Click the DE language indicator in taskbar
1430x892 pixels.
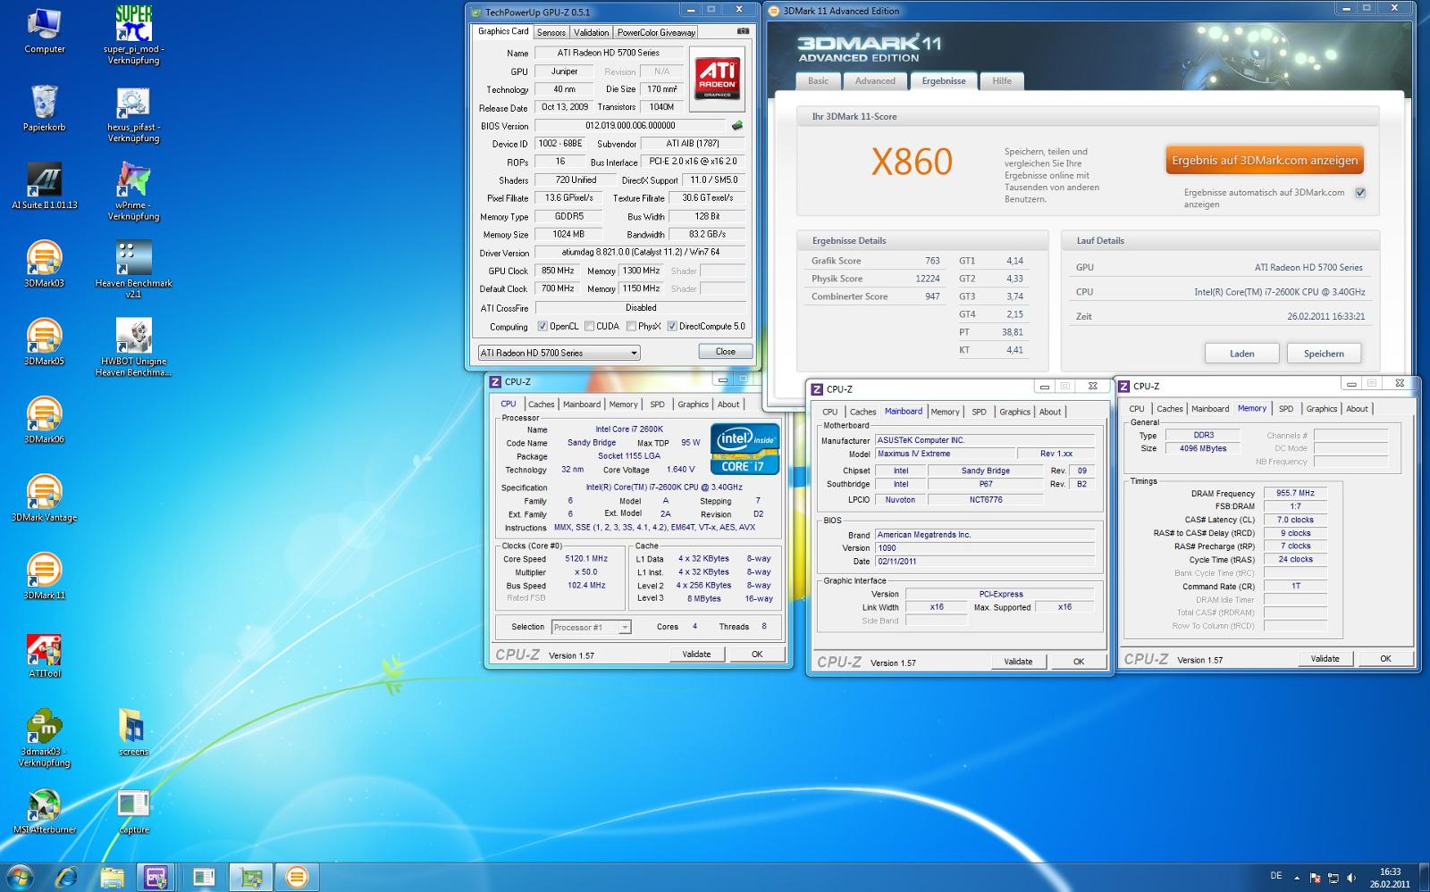pos(1275,876)
